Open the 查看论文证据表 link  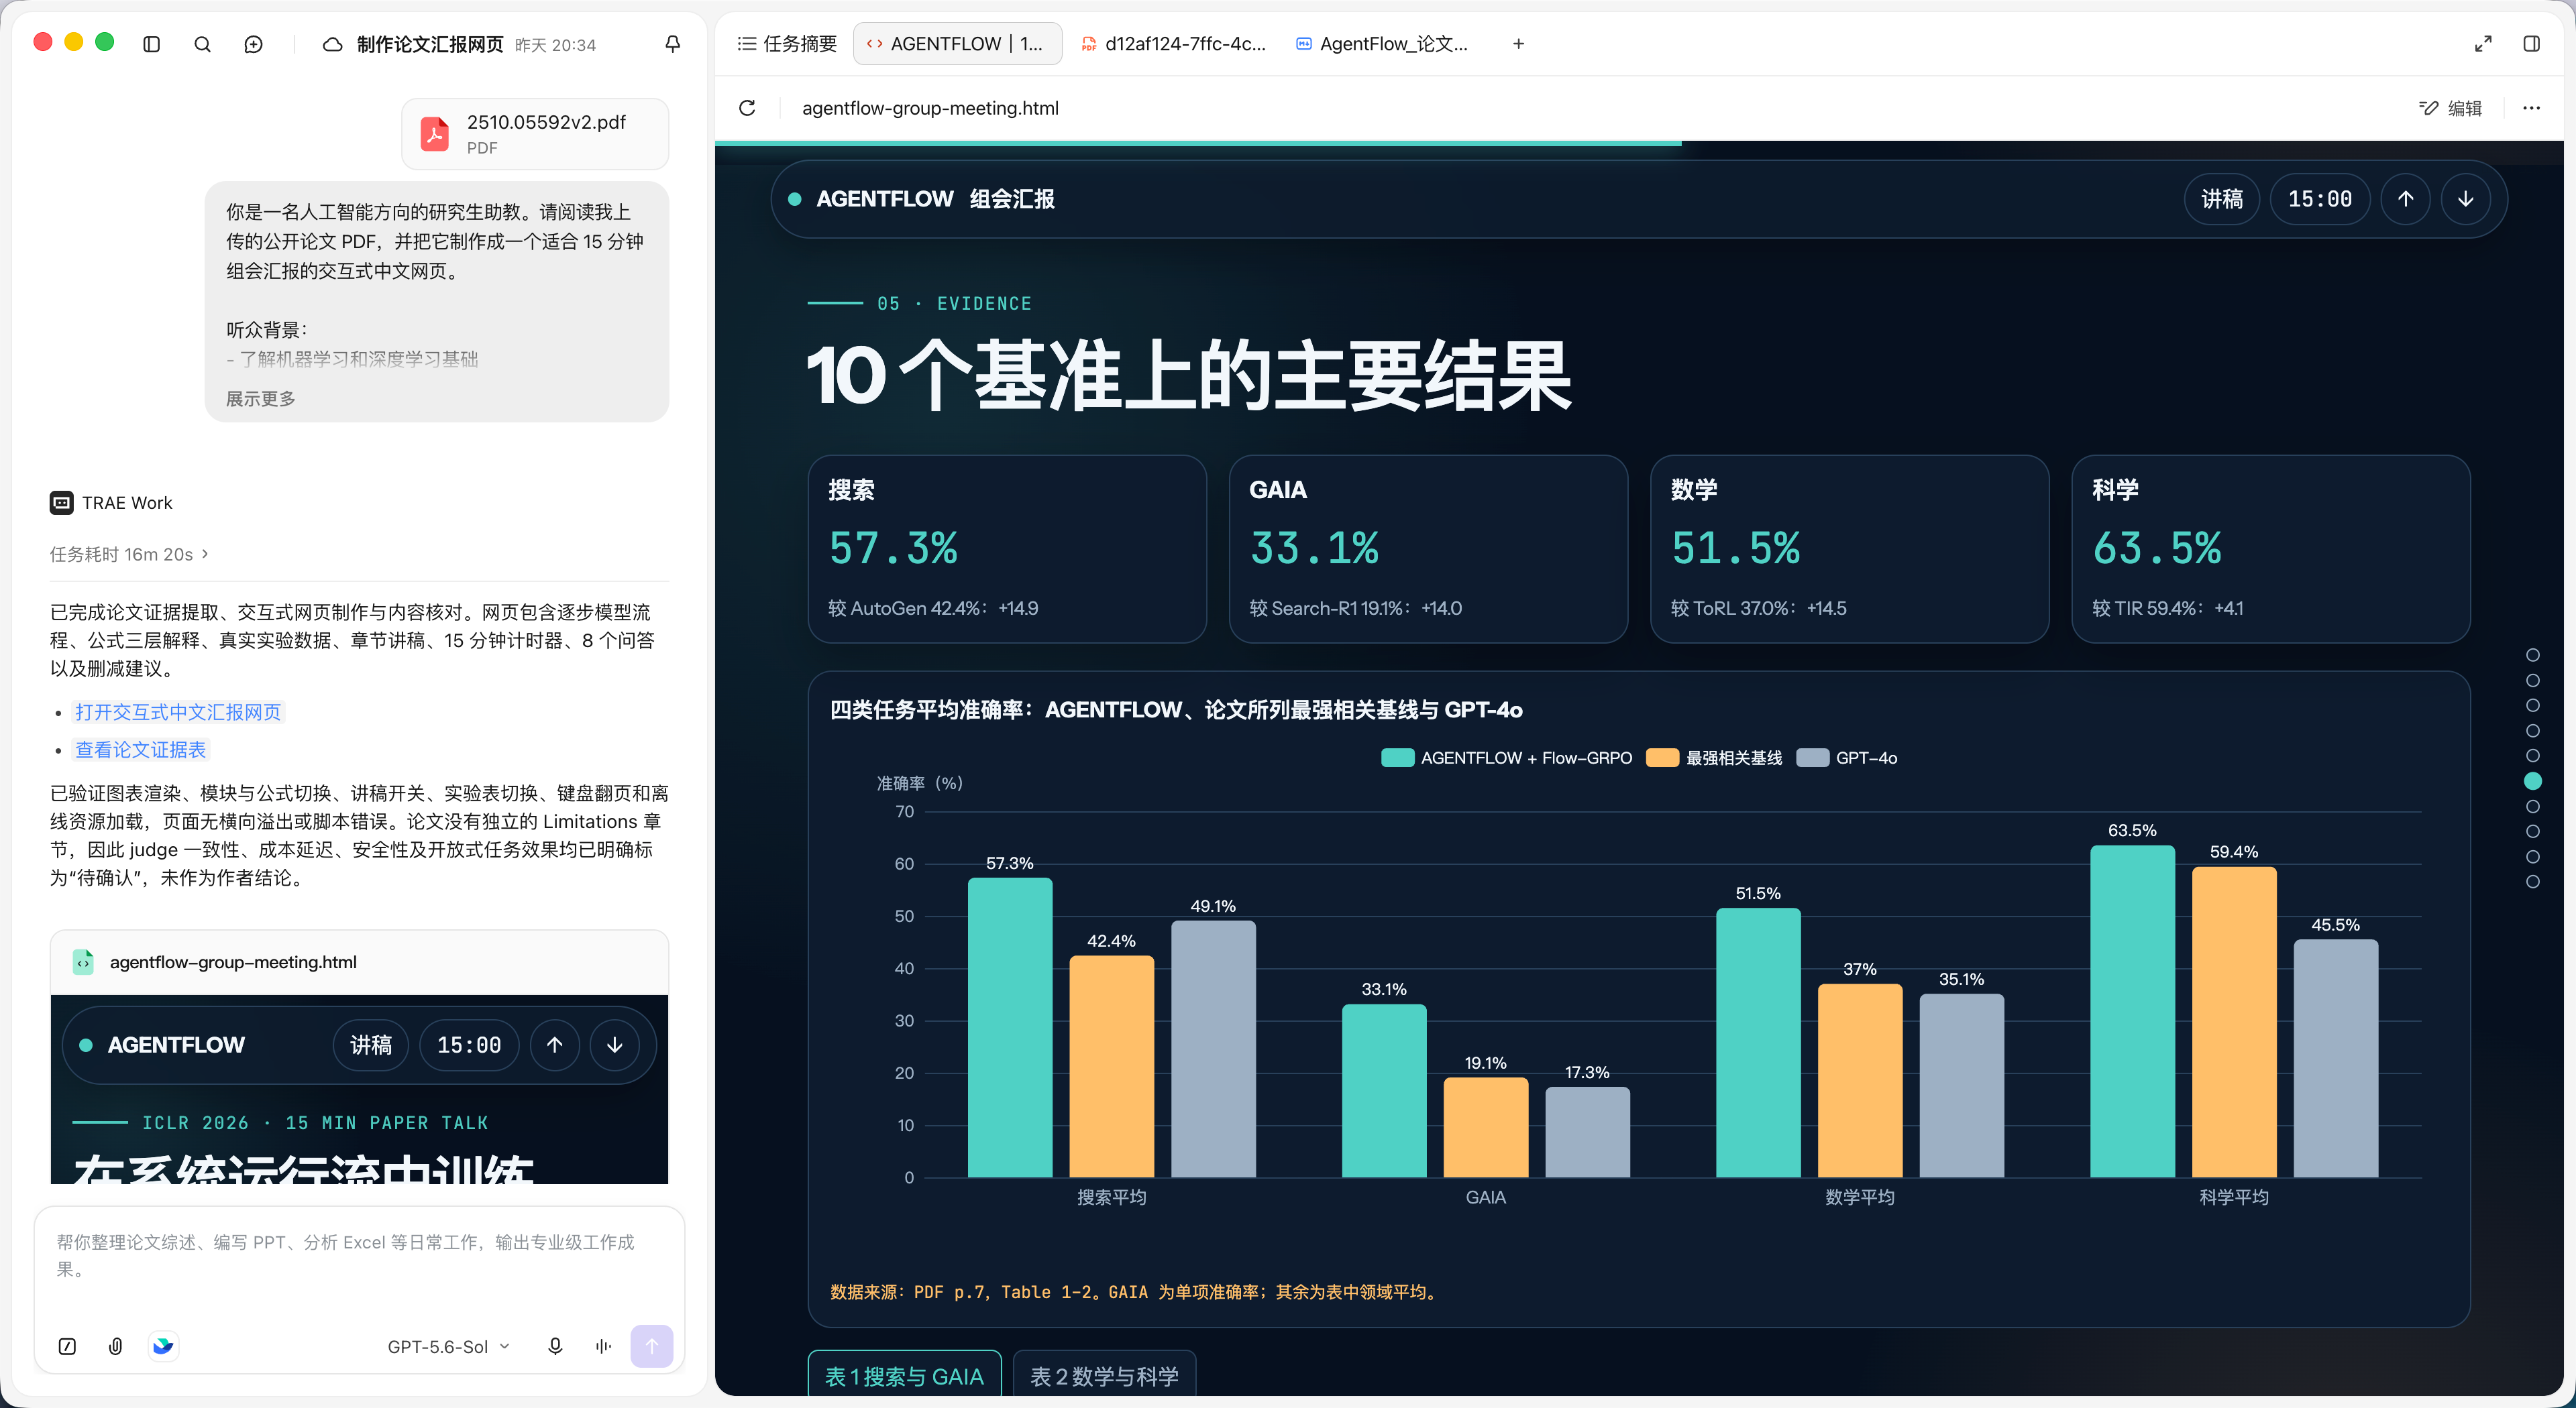coord(141,750)
